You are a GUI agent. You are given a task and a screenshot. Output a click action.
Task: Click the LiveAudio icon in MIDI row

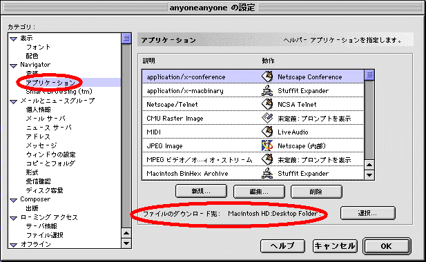click(267, 132)
